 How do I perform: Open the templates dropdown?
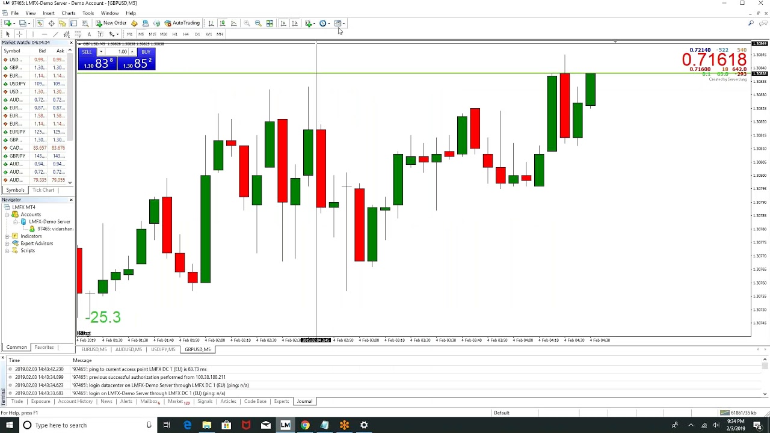tap(340, 23)
